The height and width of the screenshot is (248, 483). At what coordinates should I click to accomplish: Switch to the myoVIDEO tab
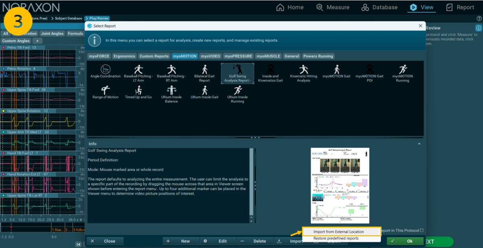211,56
